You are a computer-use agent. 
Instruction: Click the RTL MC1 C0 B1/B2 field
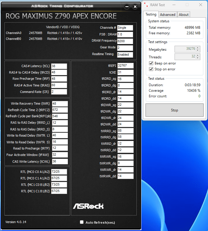click(x=59, y=185)
